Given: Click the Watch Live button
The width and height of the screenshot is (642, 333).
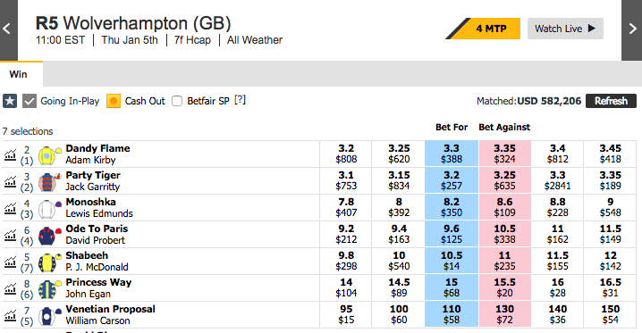Looking at the screenshot, I should pos(565,29).
